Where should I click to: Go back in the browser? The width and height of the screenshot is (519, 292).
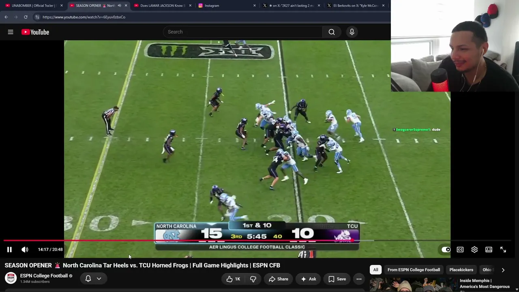(x=6, y=17)
